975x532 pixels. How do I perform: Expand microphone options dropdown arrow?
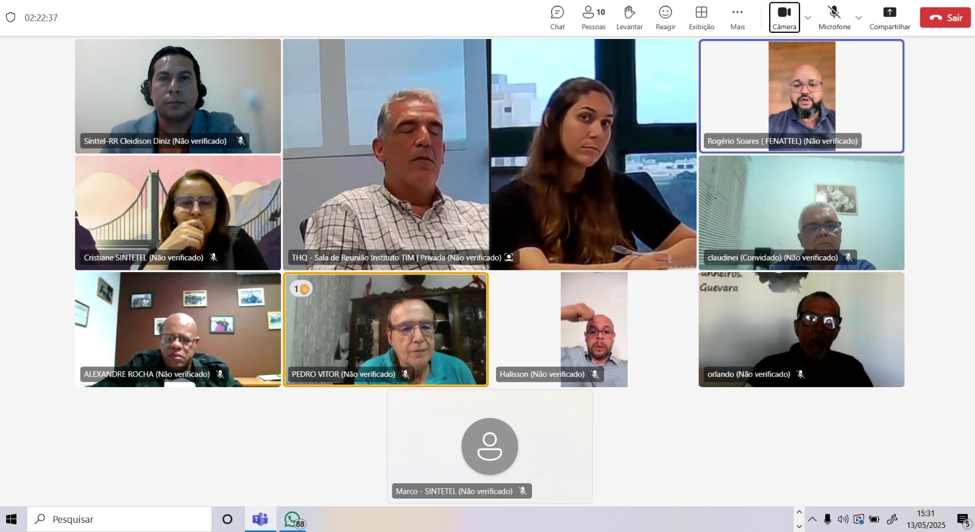859,18
